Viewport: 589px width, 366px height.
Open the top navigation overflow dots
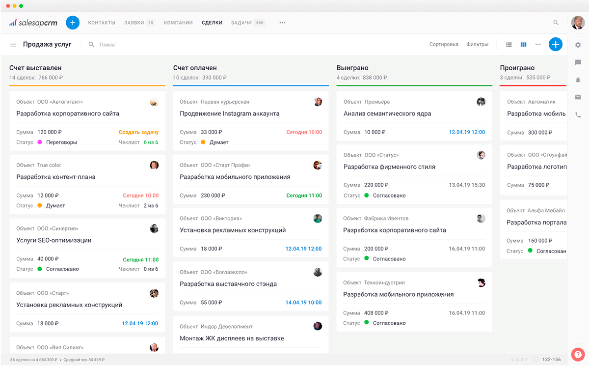pyautogui.click(x=282, y=23)
